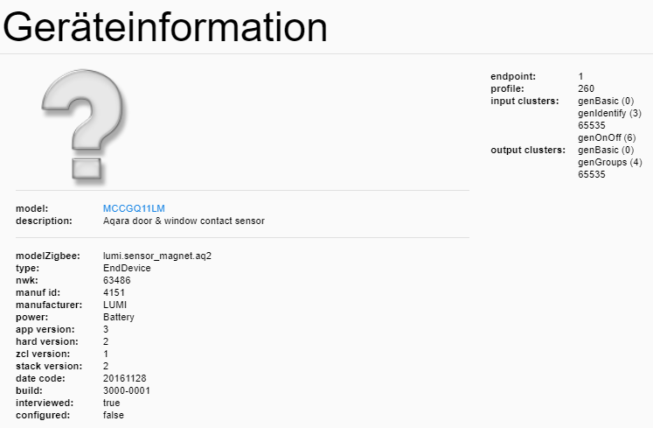Select the date code 20161128
The image size is (653, 428).
(x=124, y=378)
